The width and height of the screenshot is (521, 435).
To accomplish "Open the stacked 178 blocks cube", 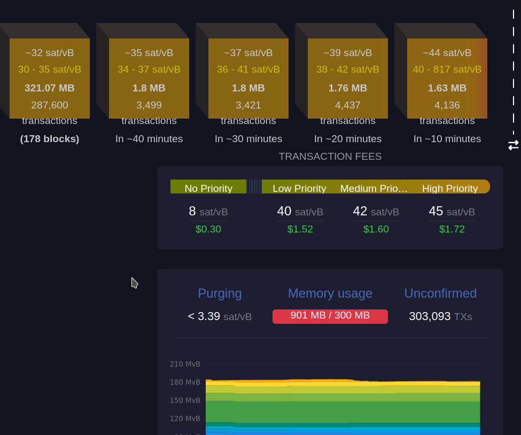I will pyautogui.click(x=49, y=79).
